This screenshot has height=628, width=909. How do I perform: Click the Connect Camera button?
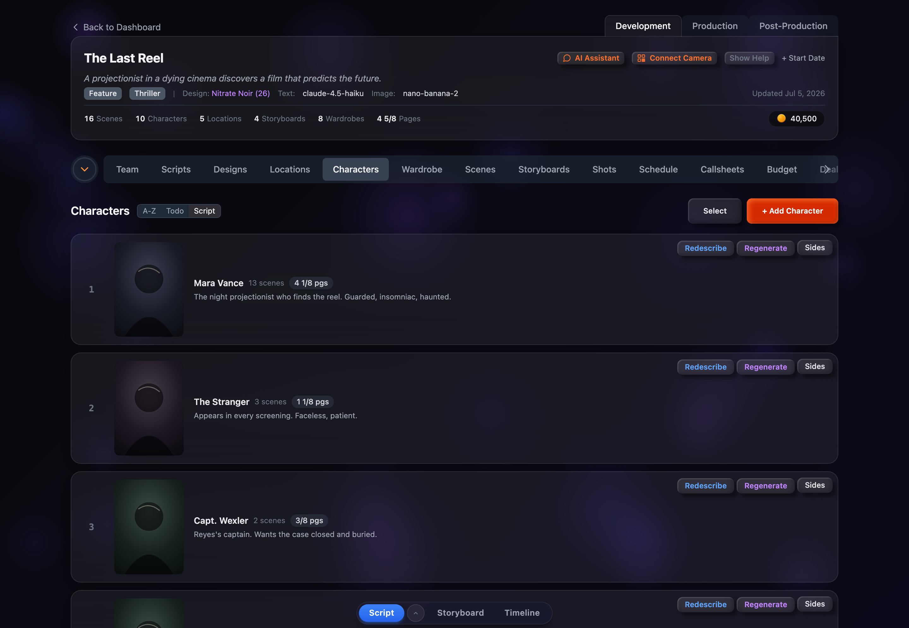tap(674, 58)
